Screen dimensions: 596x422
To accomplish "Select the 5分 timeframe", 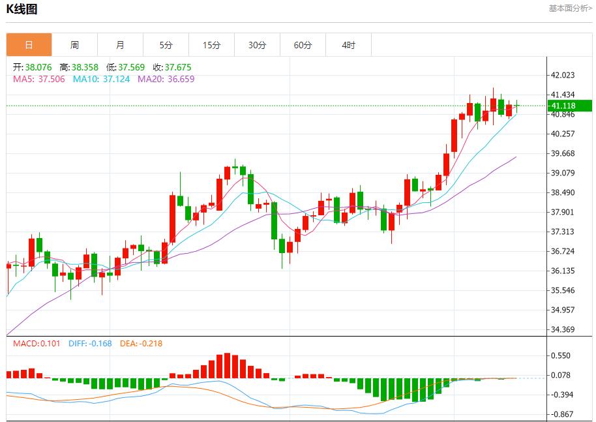I will 166,44.
